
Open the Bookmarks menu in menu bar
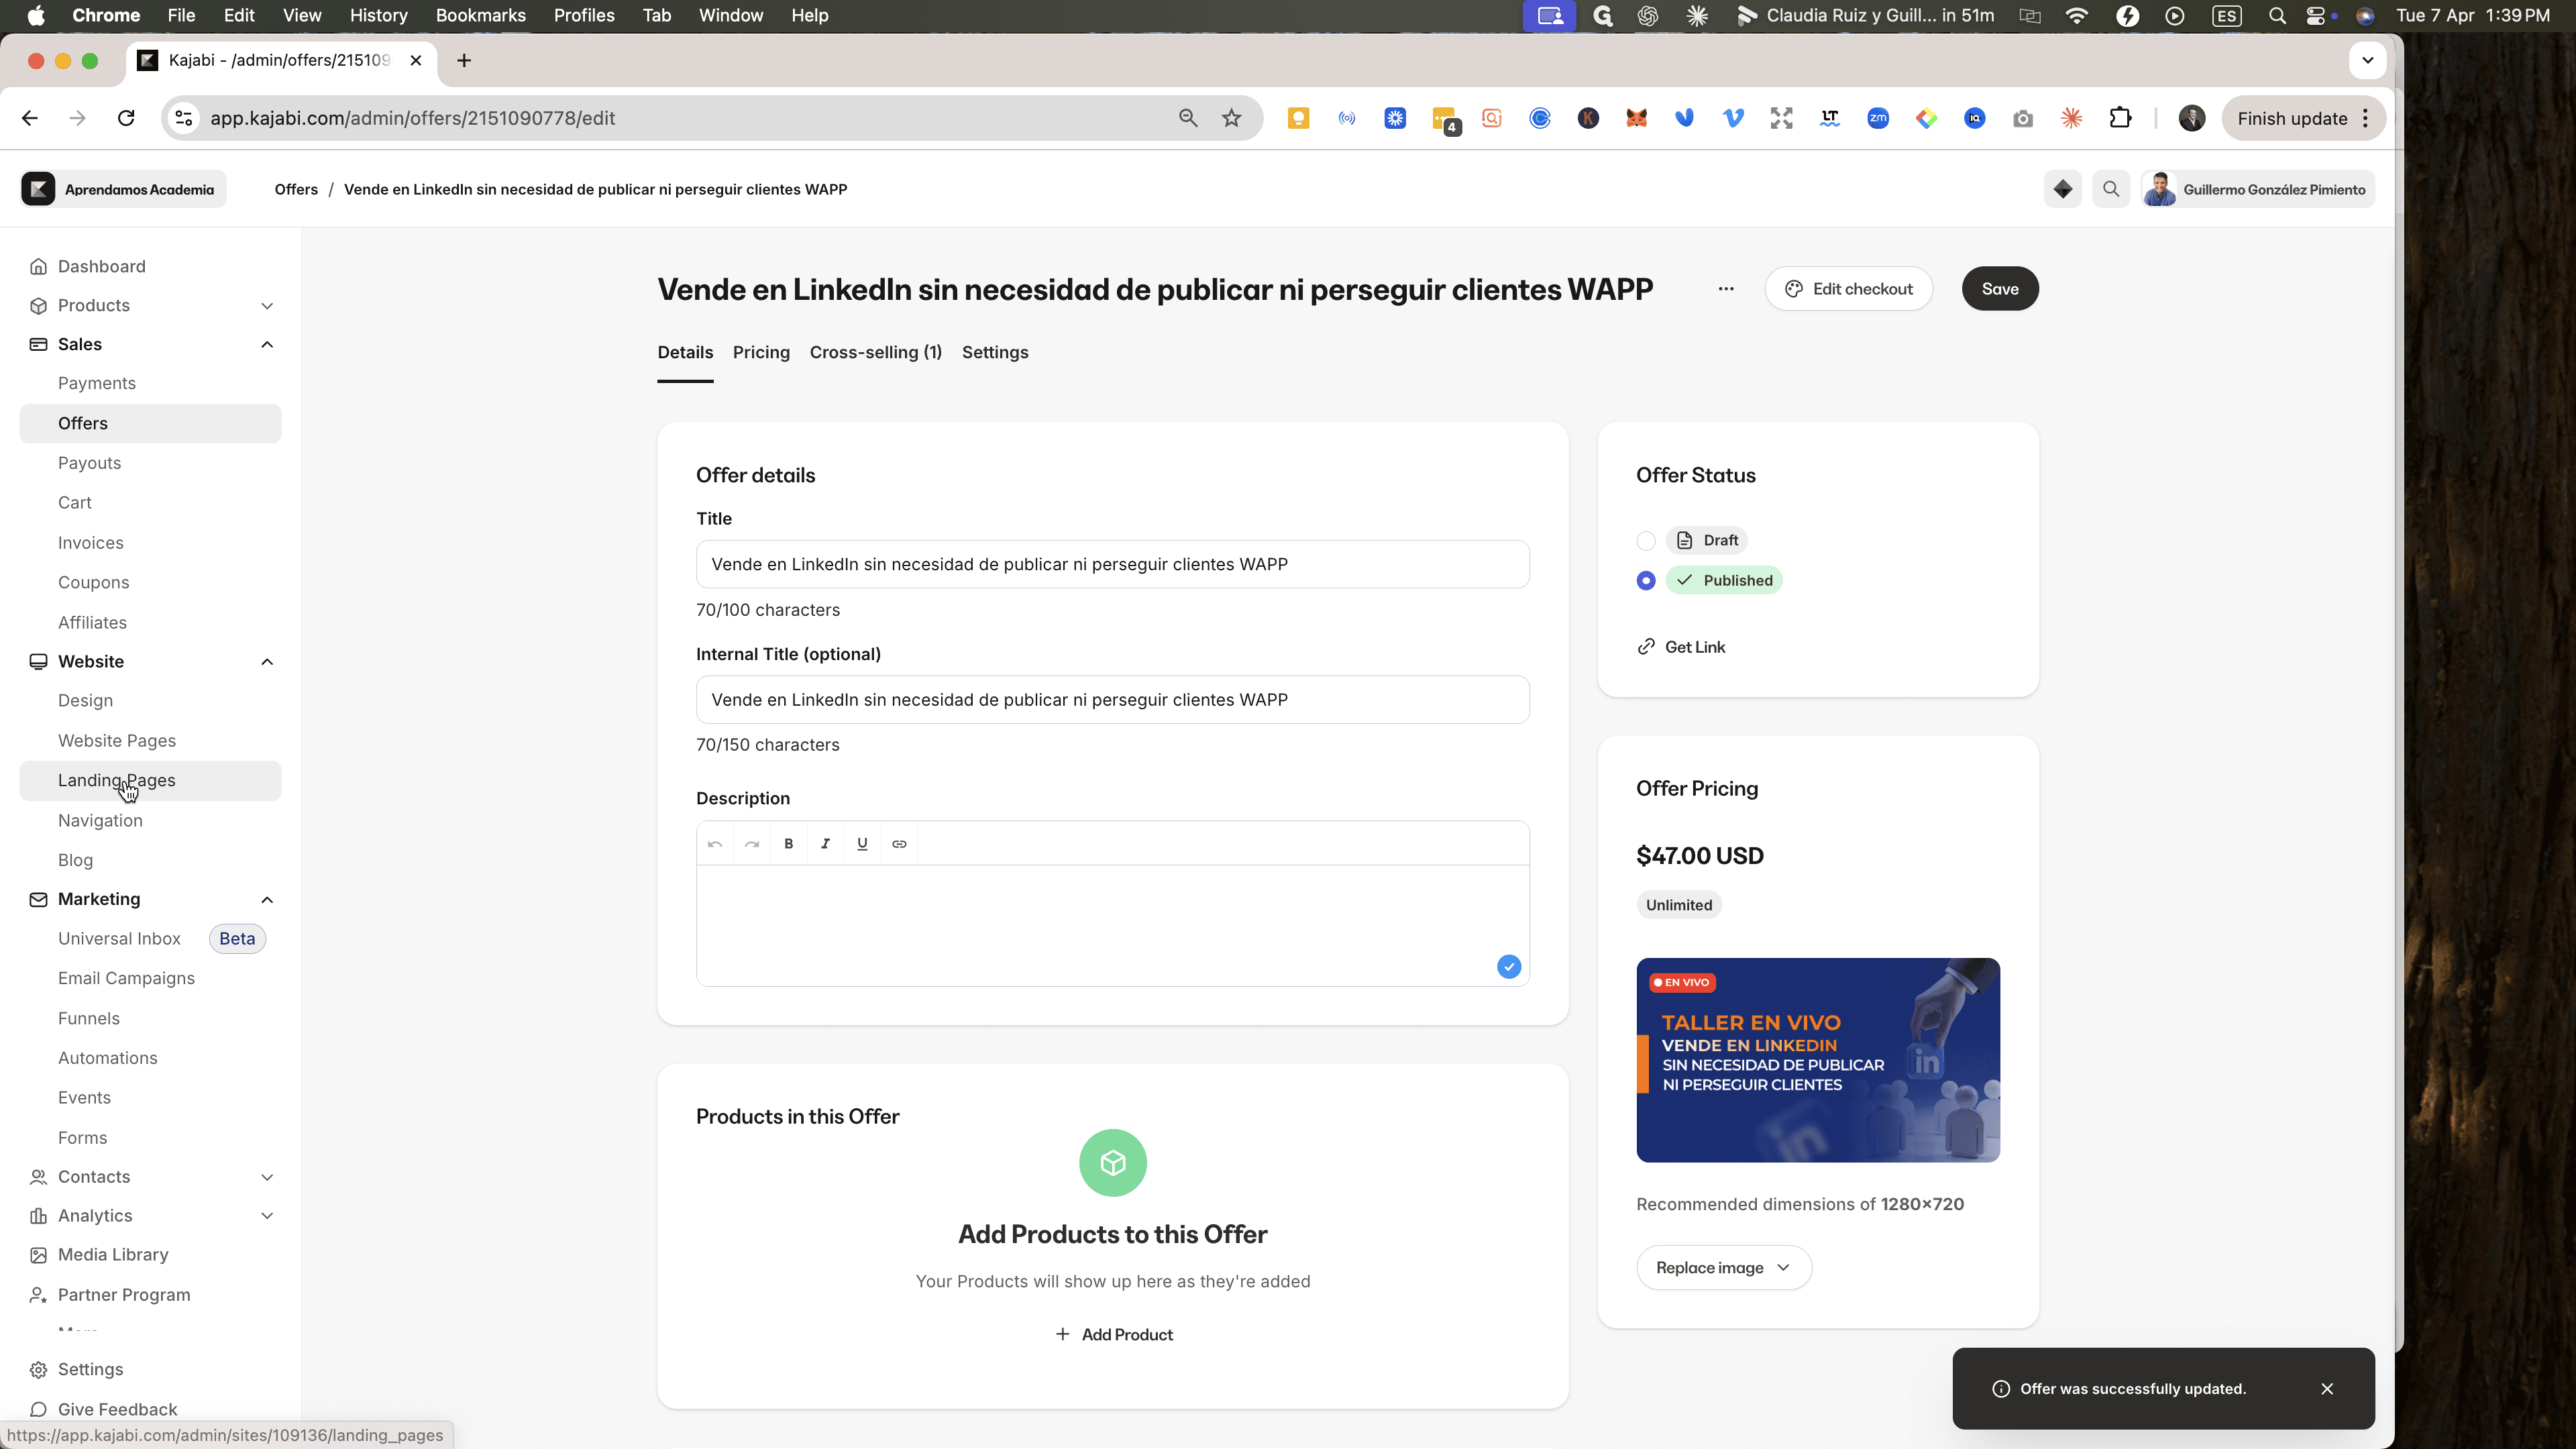coord(480,15)
